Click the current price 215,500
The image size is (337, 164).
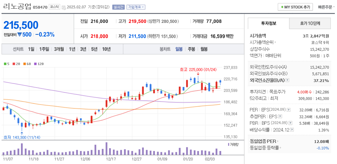click(x=21, y=25)
